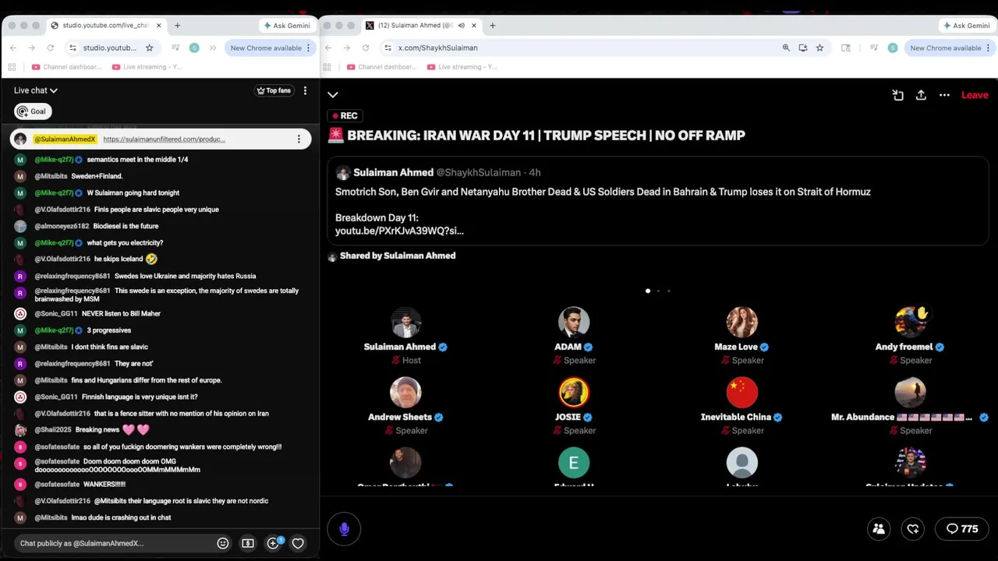
Task: Open Live streaming bookmark in left window
Action: pyautogui.click(x=147, y=67)
